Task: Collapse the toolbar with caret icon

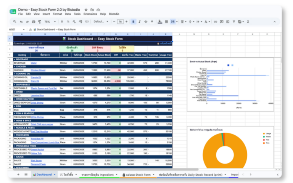Action: pyautogui.click(x=275, y=22)
